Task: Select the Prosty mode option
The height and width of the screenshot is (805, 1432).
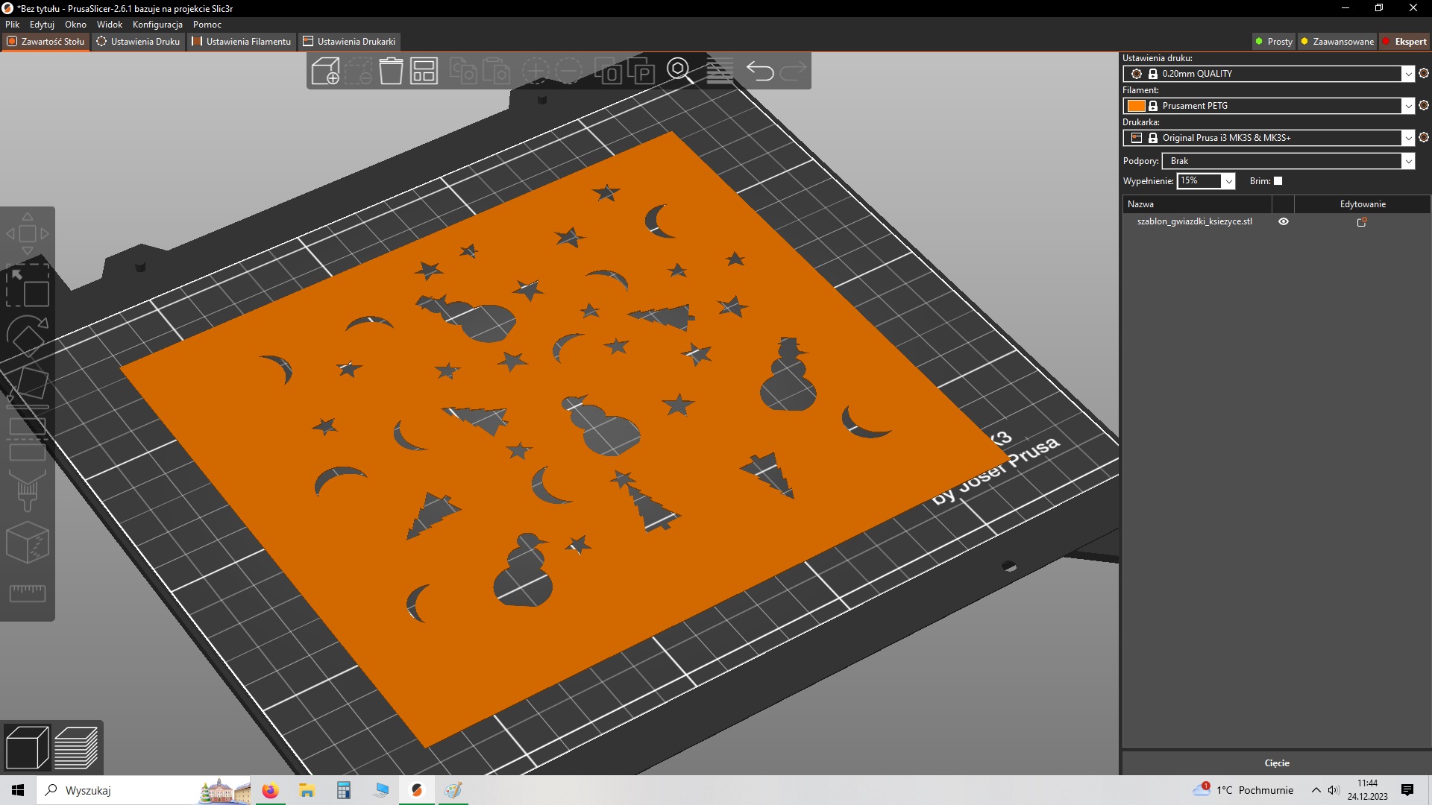Action: click(1273, 42)
